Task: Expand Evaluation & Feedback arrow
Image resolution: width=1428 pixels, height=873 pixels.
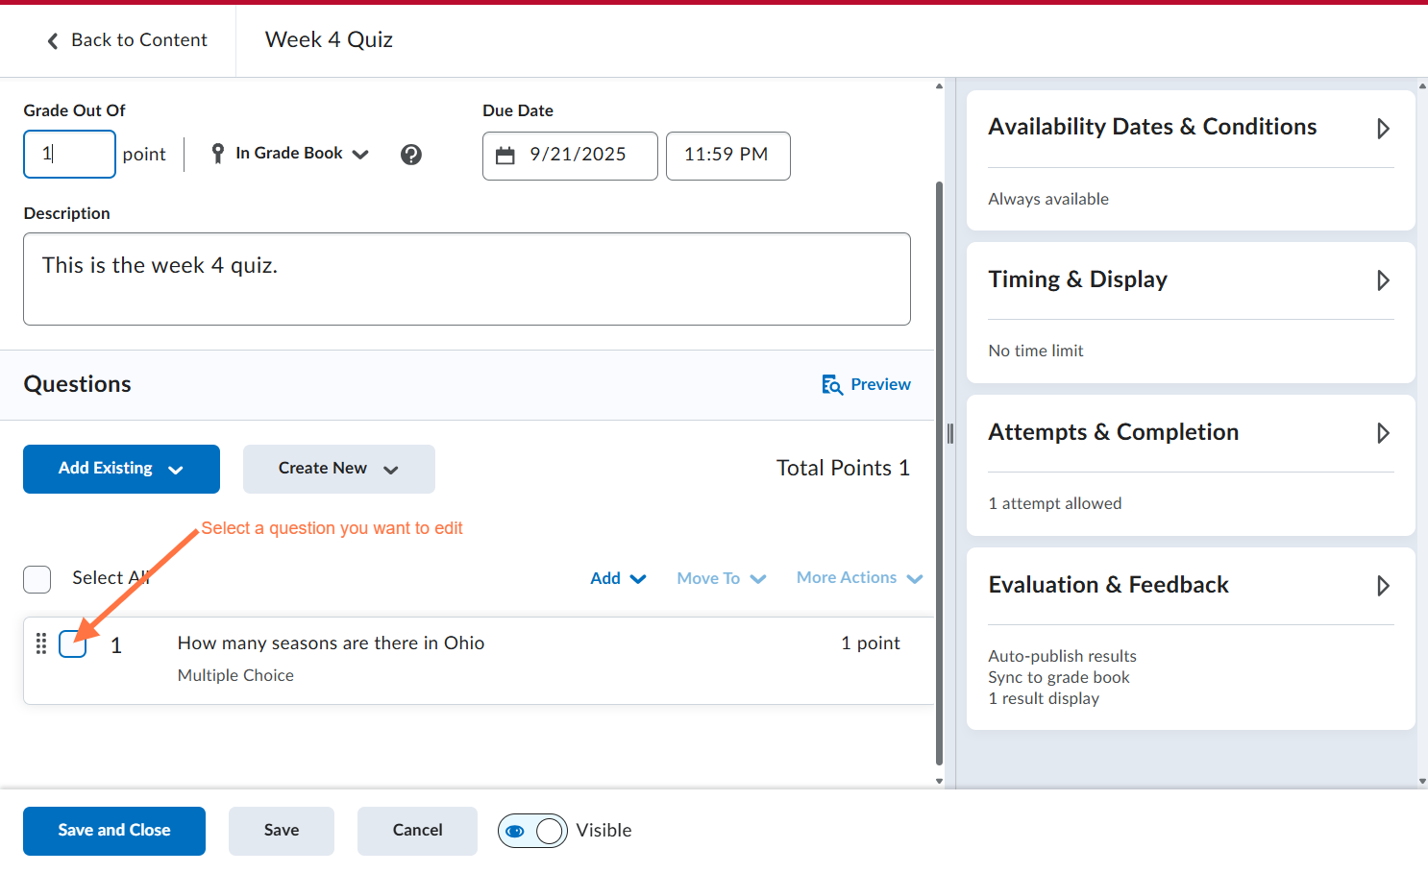Action: tap(1383, 586)
